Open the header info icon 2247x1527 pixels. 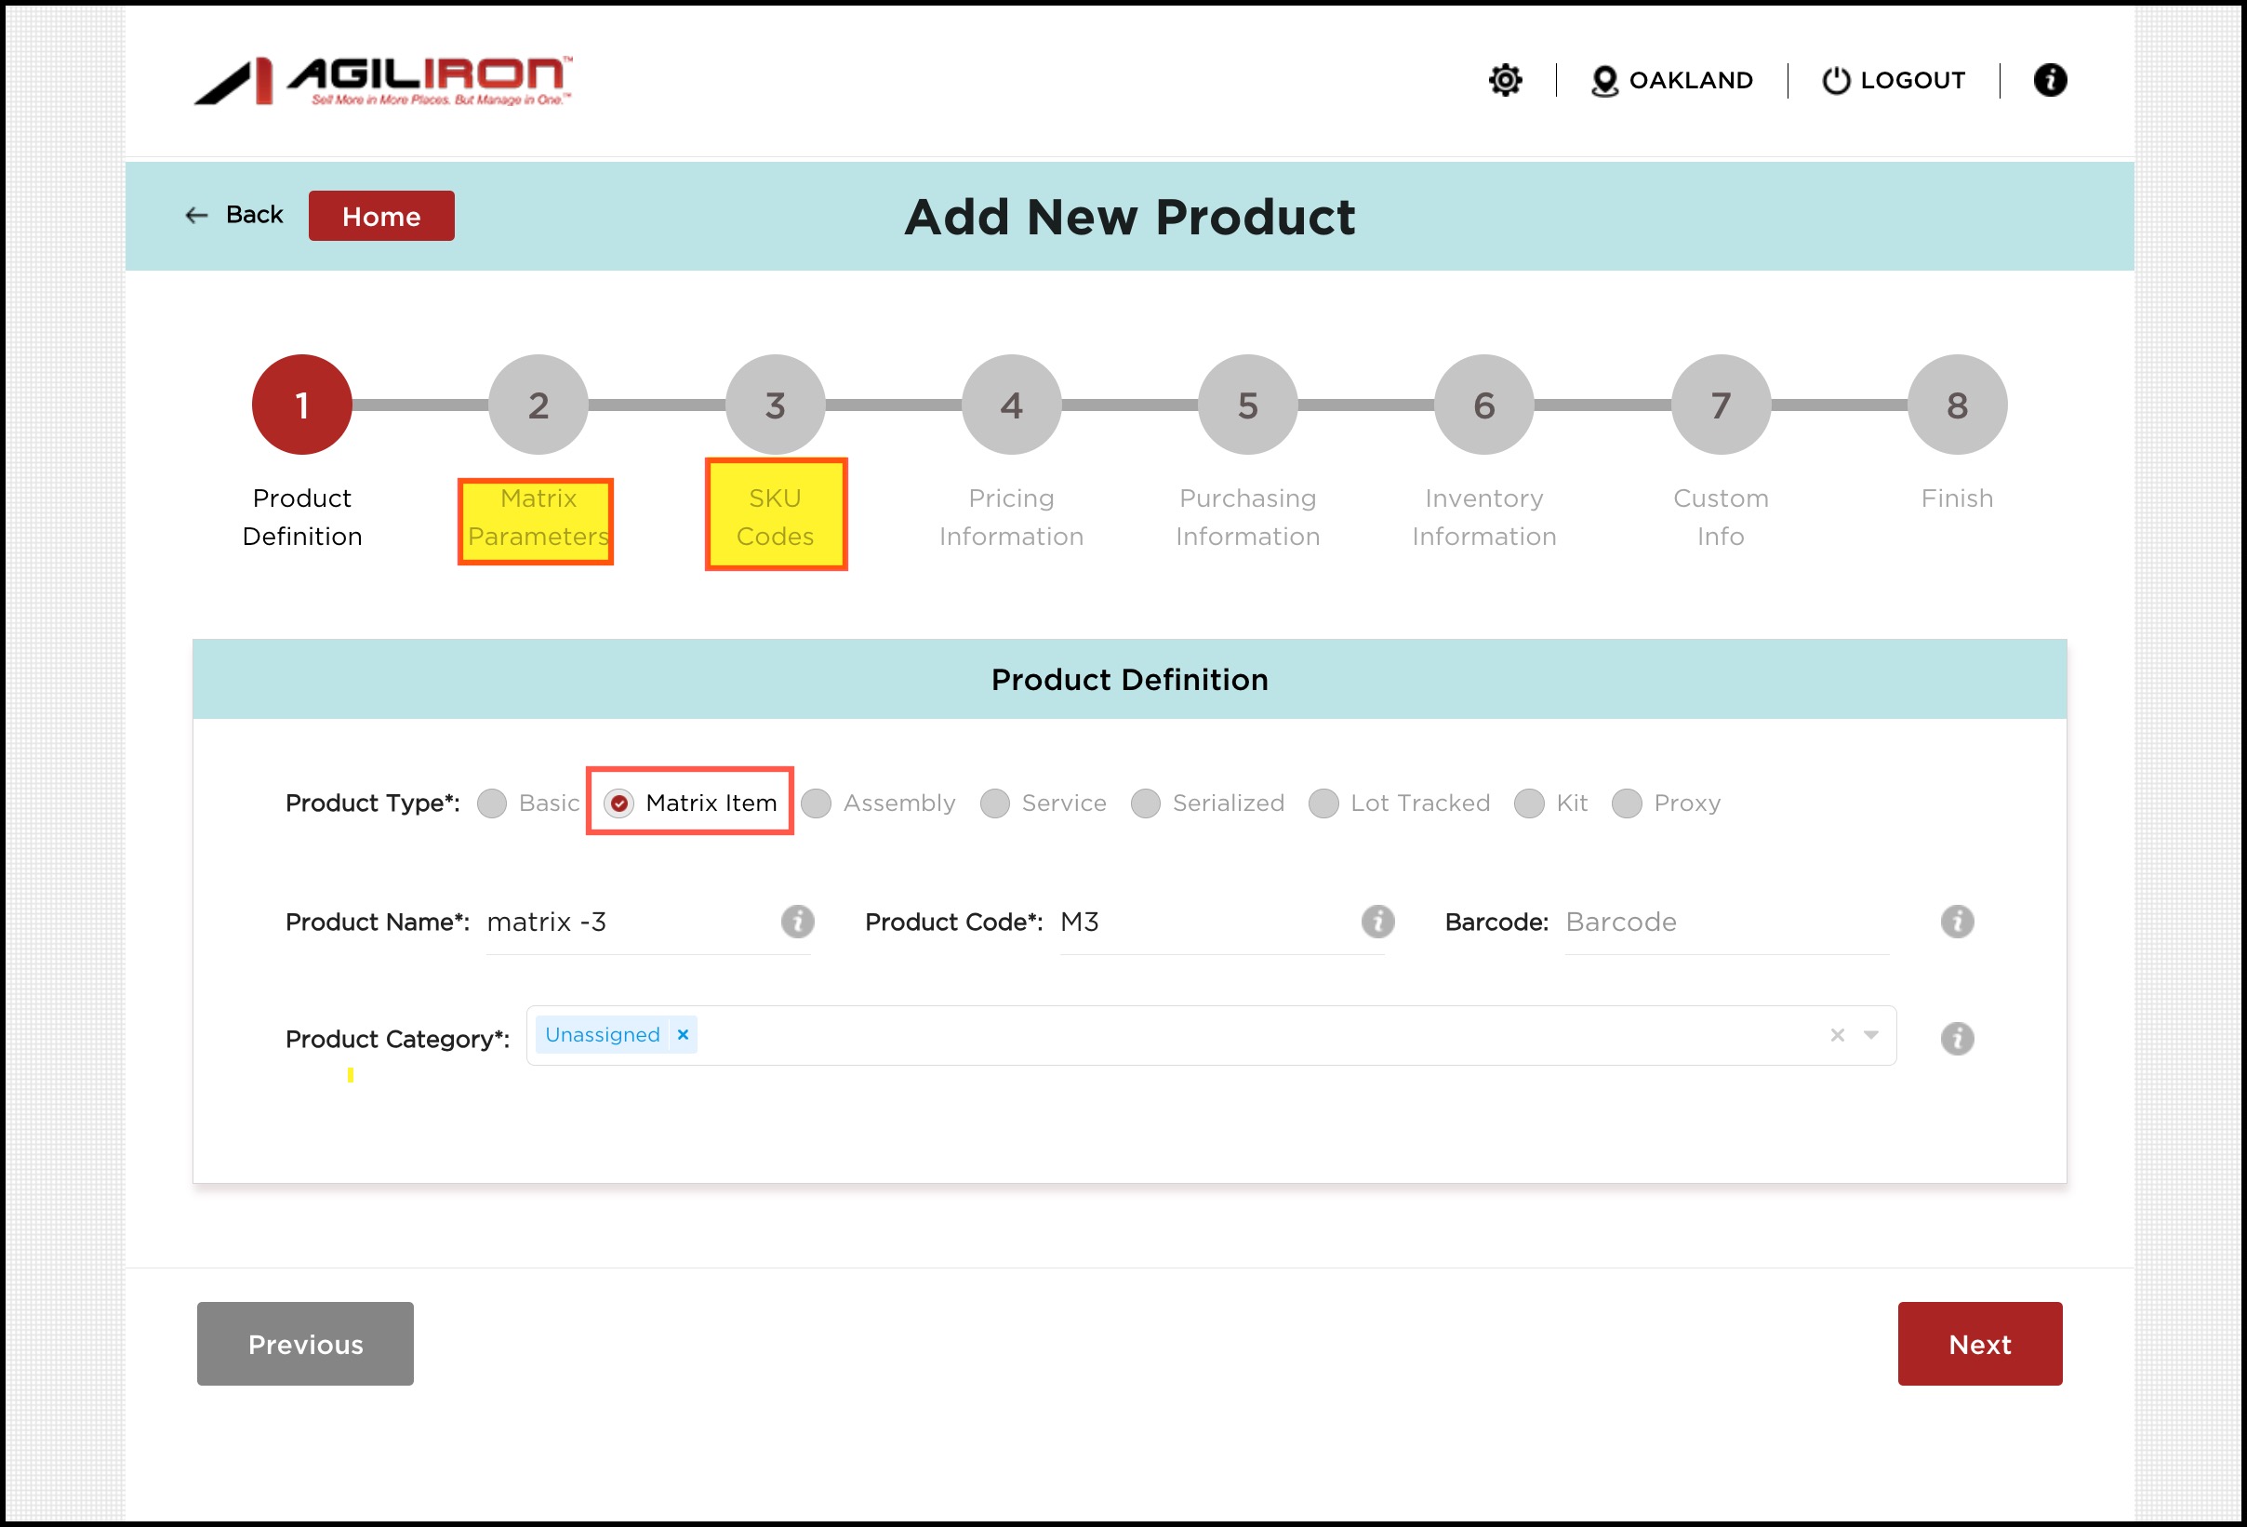[x=2049, y=79]
